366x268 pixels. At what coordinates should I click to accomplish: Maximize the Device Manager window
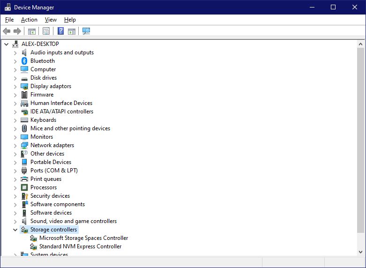coord(333,7)
